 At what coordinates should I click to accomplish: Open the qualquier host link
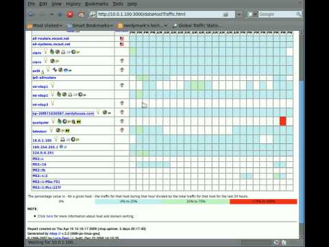40,123
